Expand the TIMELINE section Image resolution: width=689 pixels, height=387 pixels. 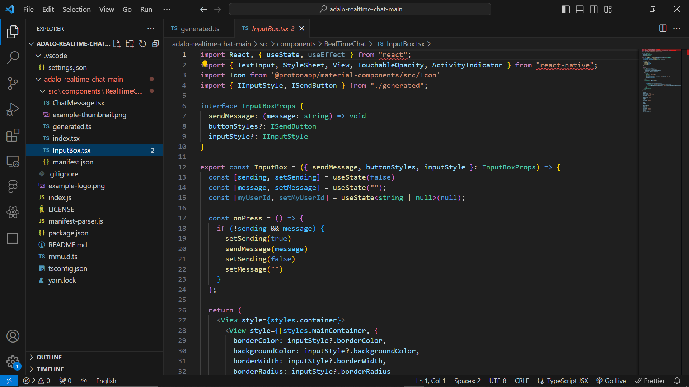pyautogui.click(x=50, y=369)
